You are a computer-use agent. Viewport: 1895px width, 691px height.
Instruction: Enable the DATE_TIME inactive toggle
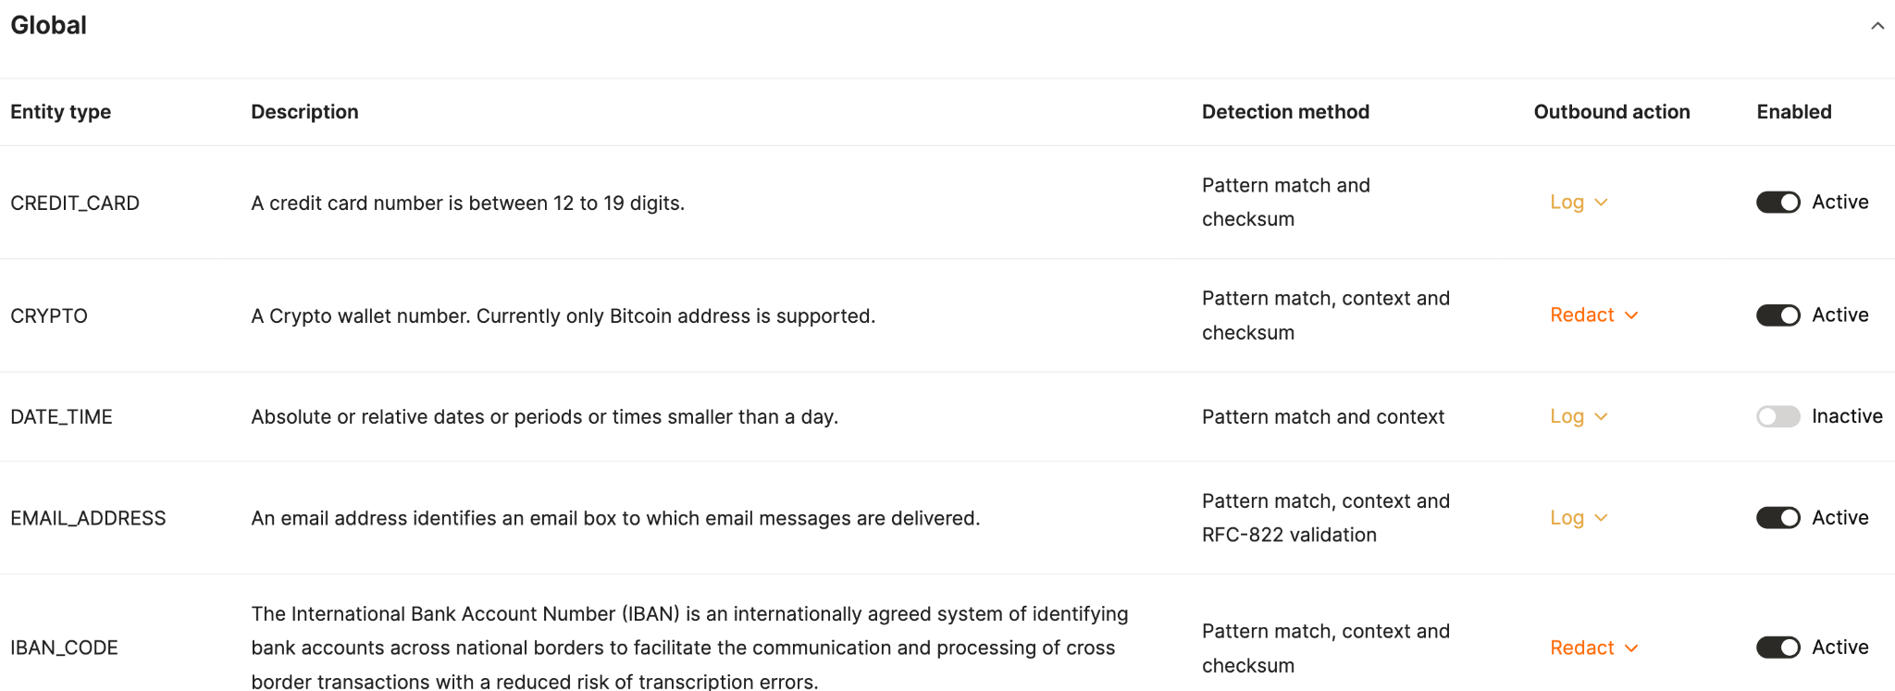click(1777, 416)
